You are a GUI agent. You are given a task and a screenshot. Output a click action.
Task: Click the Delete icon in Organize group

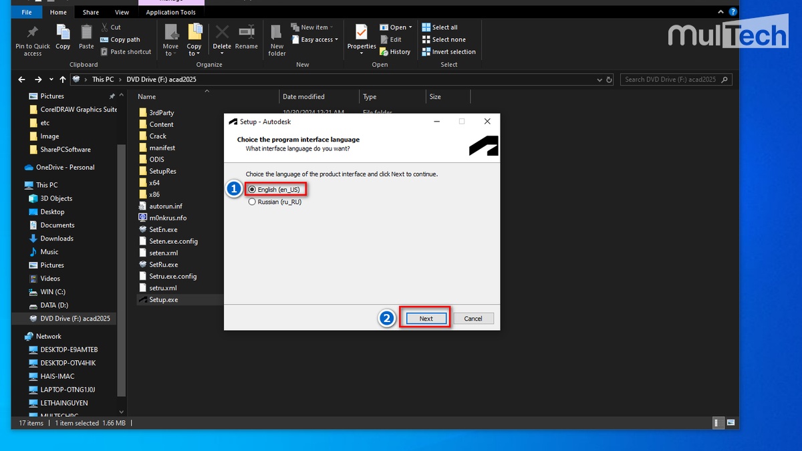222,37
